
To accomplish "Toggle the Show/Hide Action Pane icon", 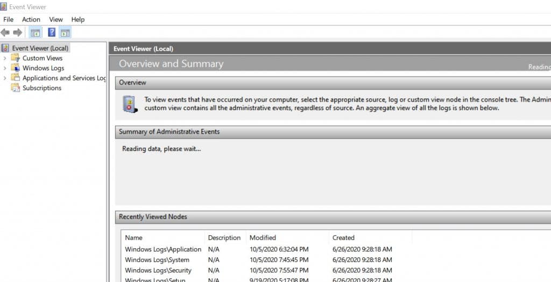I will click(65, 33).
